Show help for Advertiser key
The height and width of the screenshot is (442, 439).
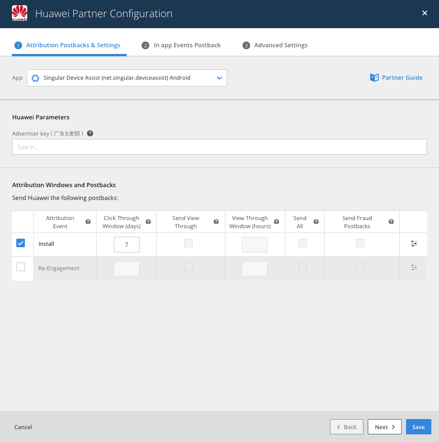(90, 133)
